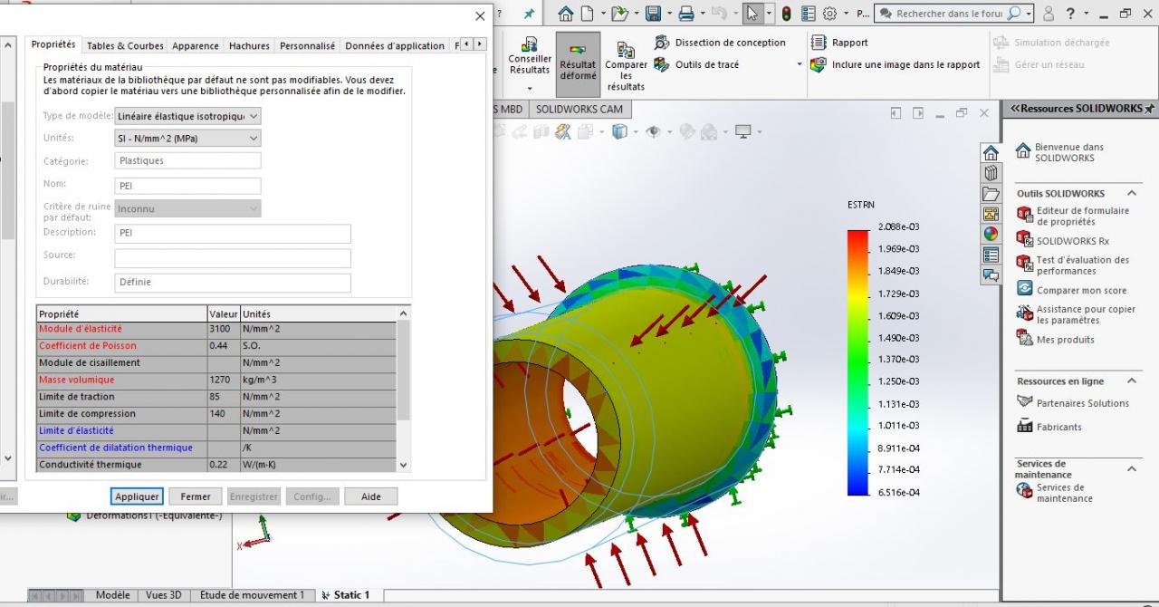Click the ESTRN color legend bar
The height and width of the screenshot is (607, 1159).
[x=857, y=362]
